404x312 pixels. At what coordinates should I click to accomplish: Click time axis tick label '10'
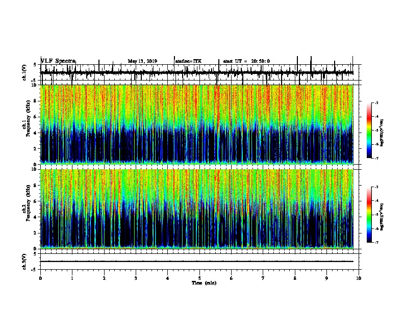(x=359, y=278)
